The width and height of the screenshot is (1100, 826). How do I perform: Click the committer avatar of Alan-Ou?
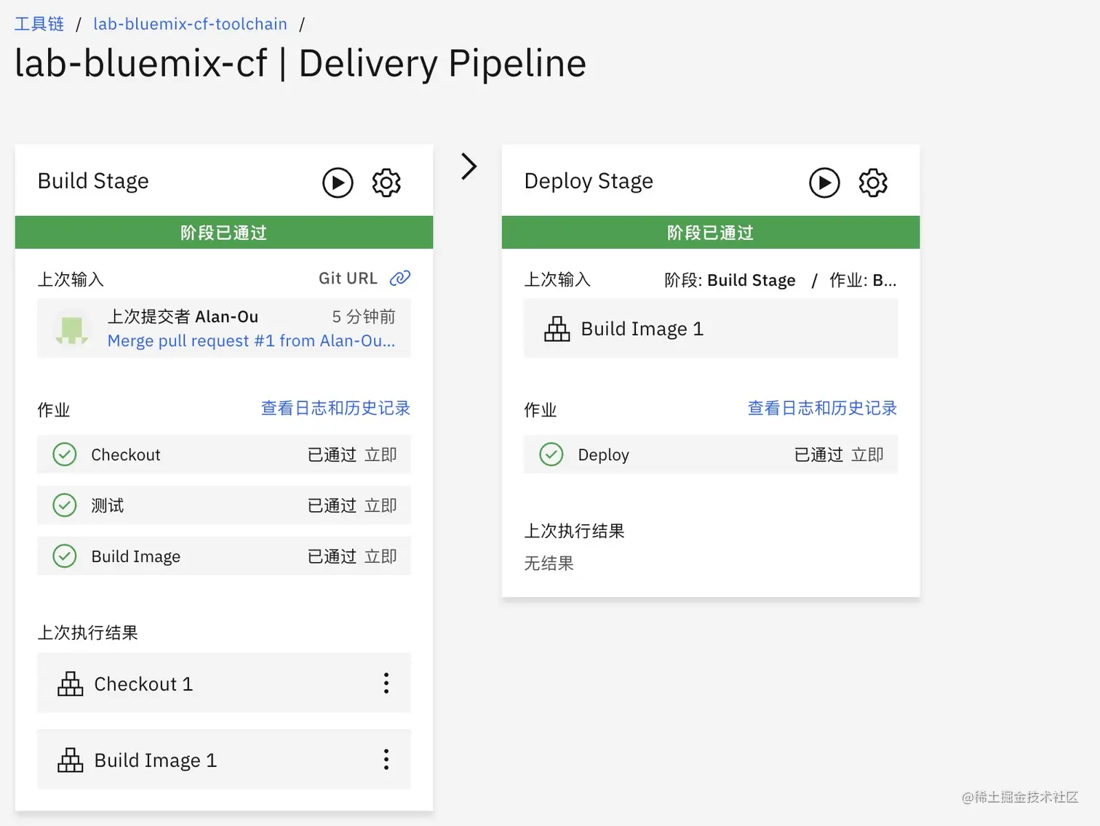[x=71, y=329]
